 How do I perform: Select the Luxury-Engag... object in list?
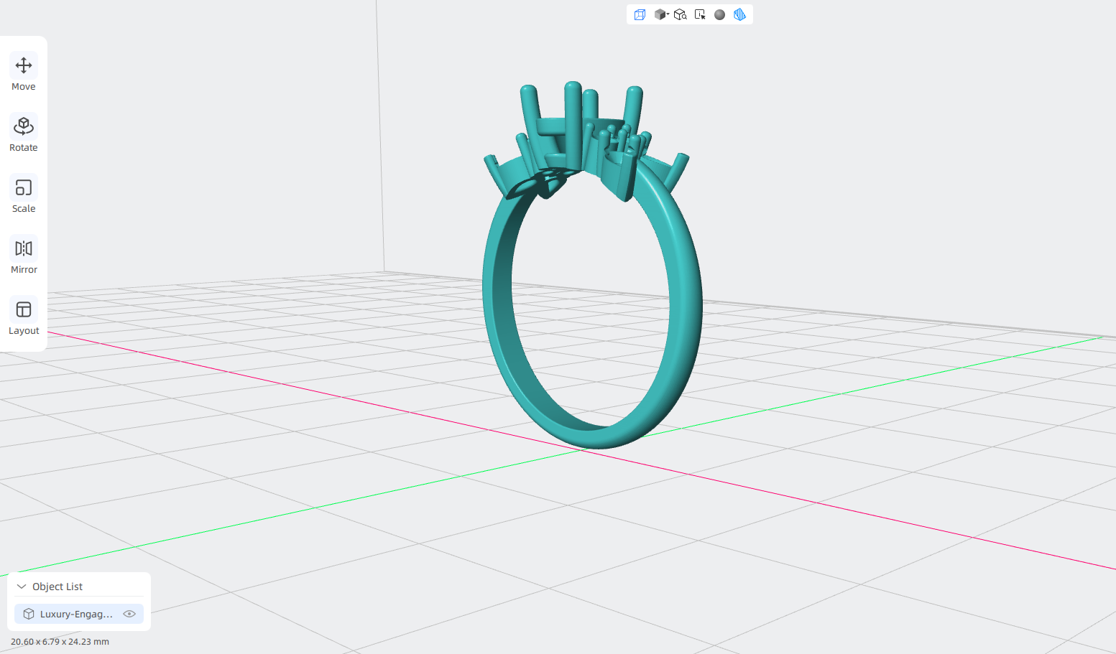[x=79, y=614]
